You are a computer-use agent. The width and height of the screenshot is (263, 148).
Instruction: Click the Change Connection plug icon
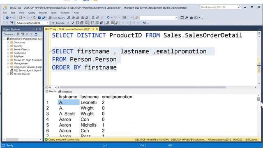point(12,23)
